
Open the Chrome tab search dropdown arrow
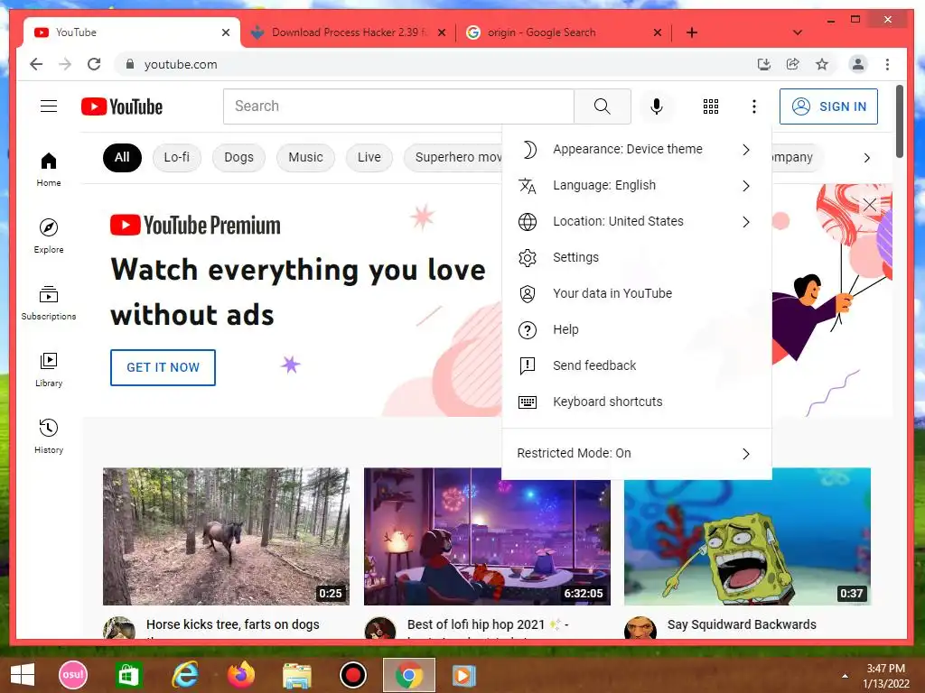[798, 32]
